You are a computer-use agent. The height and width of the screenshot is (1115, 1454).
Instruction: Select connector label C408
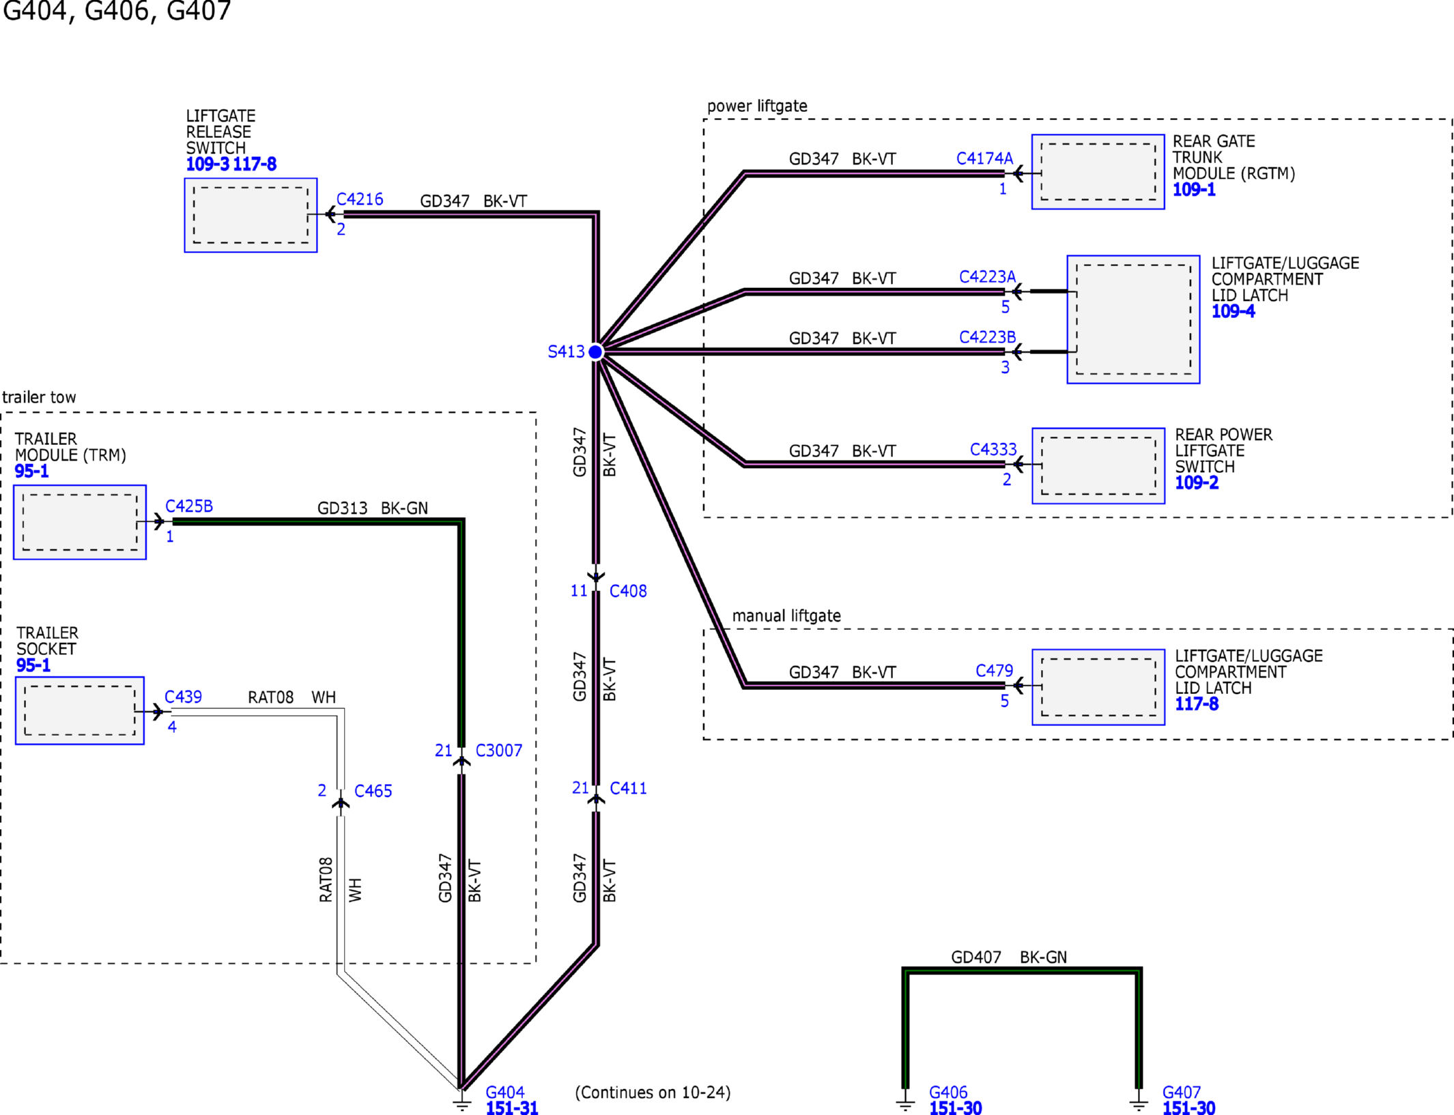[627, 591]
